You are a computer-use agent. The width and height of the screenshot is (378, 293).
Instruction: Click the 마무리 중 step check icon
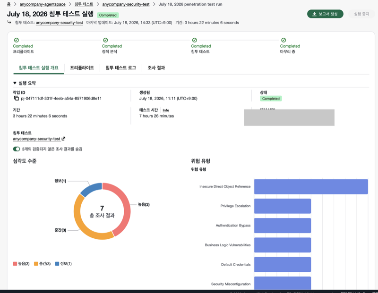pyautogui.click(x=283, y=40)
